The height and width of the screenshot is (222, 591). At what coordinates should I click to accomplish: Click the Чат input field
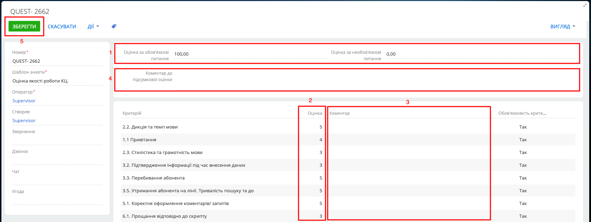tap(57, 180)
